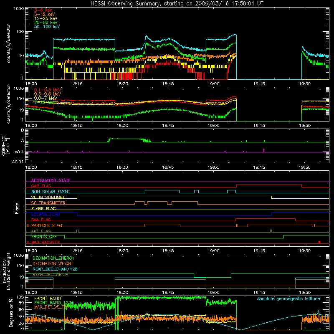Viewport: 334px width, 334px height.
Task: Click the 0.1-0.3 MeV legend label
Action: (x=48, y=90)
